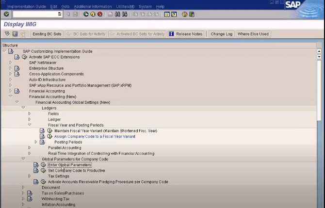Open the Help menu

pyautogui.click(x=160, y=7)
